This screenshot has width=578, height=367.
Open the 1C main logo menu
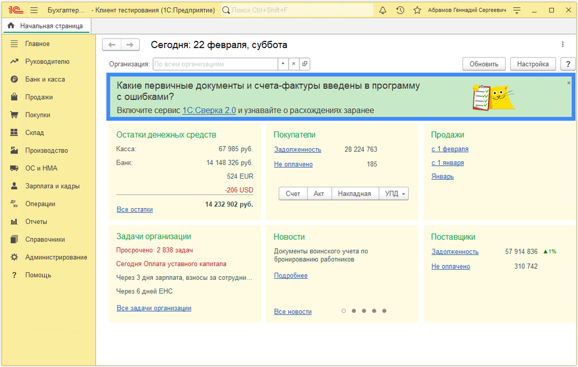(16, 10)
